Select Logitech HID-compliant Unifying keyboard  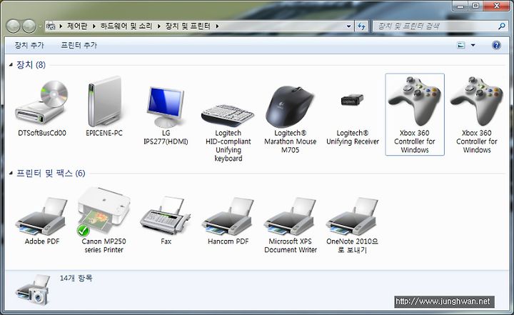click(x=228, y=115)
